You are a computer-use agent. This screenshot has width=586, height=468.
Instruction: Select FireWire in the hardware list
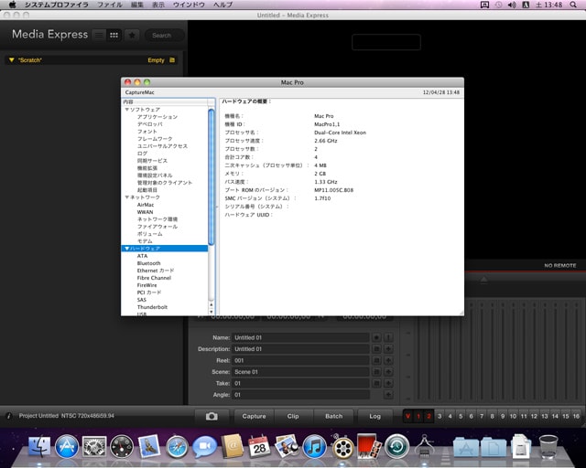146,285
